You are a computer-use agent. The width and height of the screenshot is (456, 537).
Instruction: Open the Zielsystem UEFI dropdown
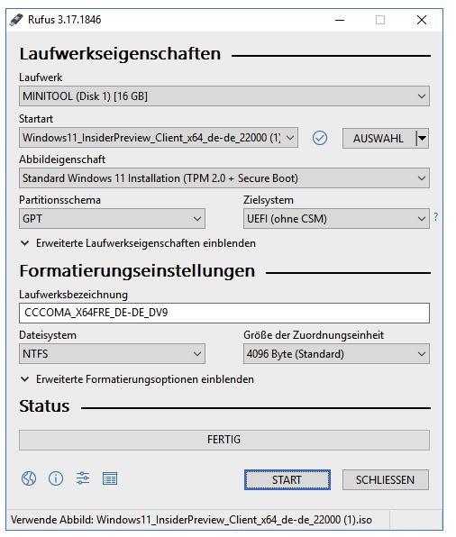(x=336, y=219)
